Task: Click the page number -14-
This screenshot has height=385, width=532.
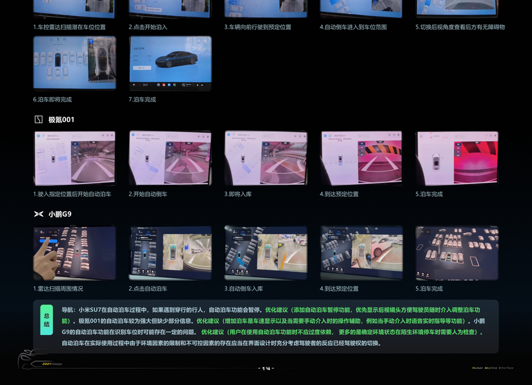Action: [266, 368]
